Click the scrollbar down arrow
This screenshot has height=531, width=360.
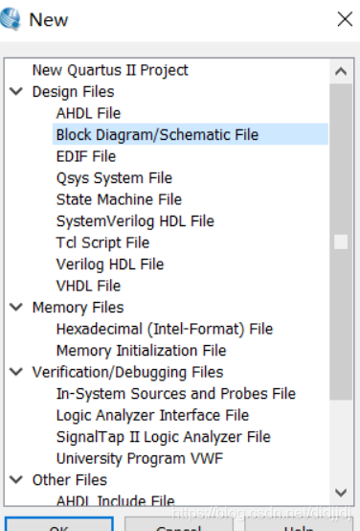341,493
